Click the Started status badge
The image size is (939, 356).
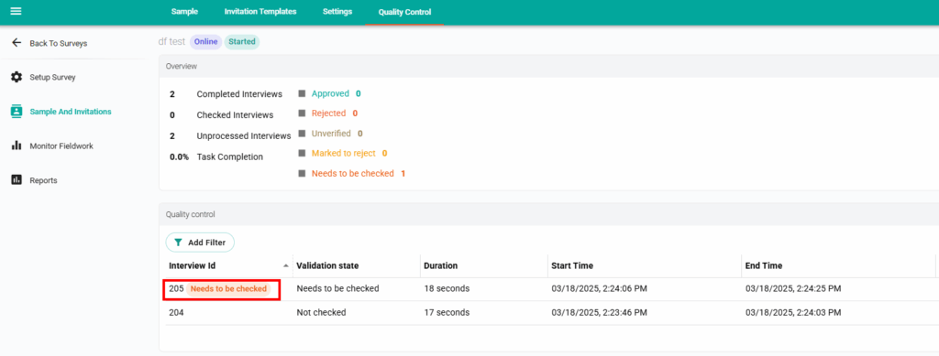(x=242, y=42)
